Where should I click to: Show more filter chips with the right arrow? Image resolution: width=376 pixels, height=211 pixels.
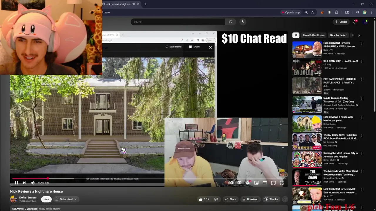coord(359,35)
